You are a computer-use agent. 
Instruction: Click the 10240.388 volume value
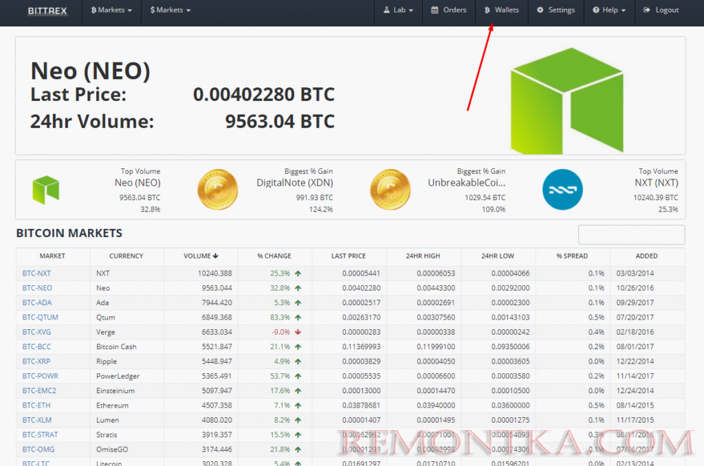[x=214, y=274]
